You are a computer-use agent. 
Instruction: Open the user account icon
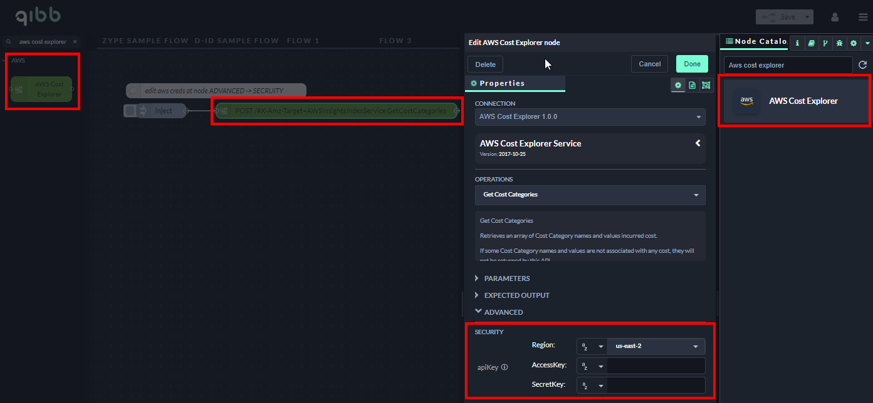click(835, 17)
